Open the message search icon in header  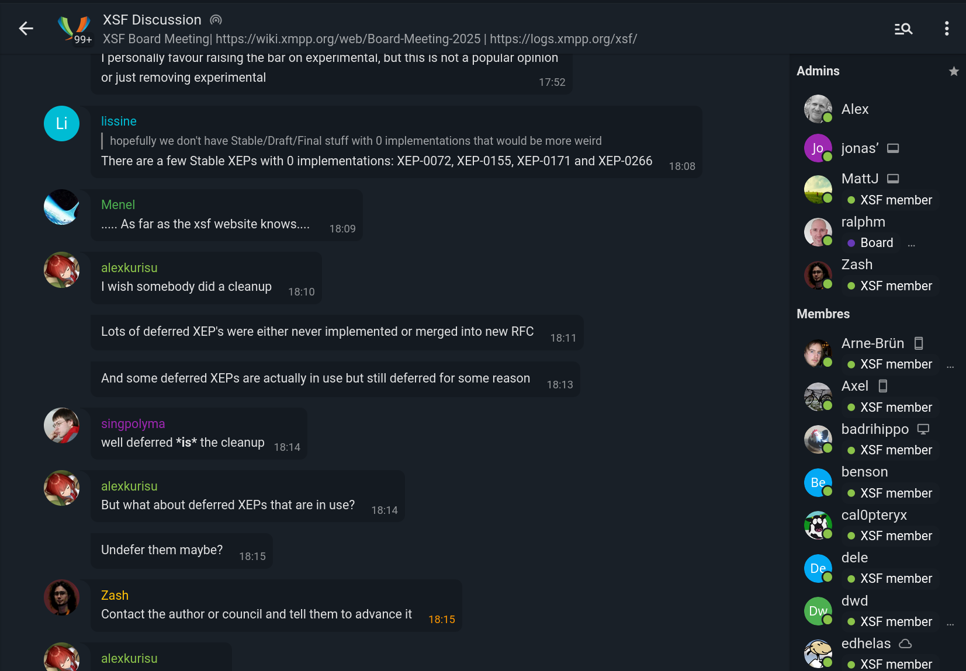coord(903,29)
